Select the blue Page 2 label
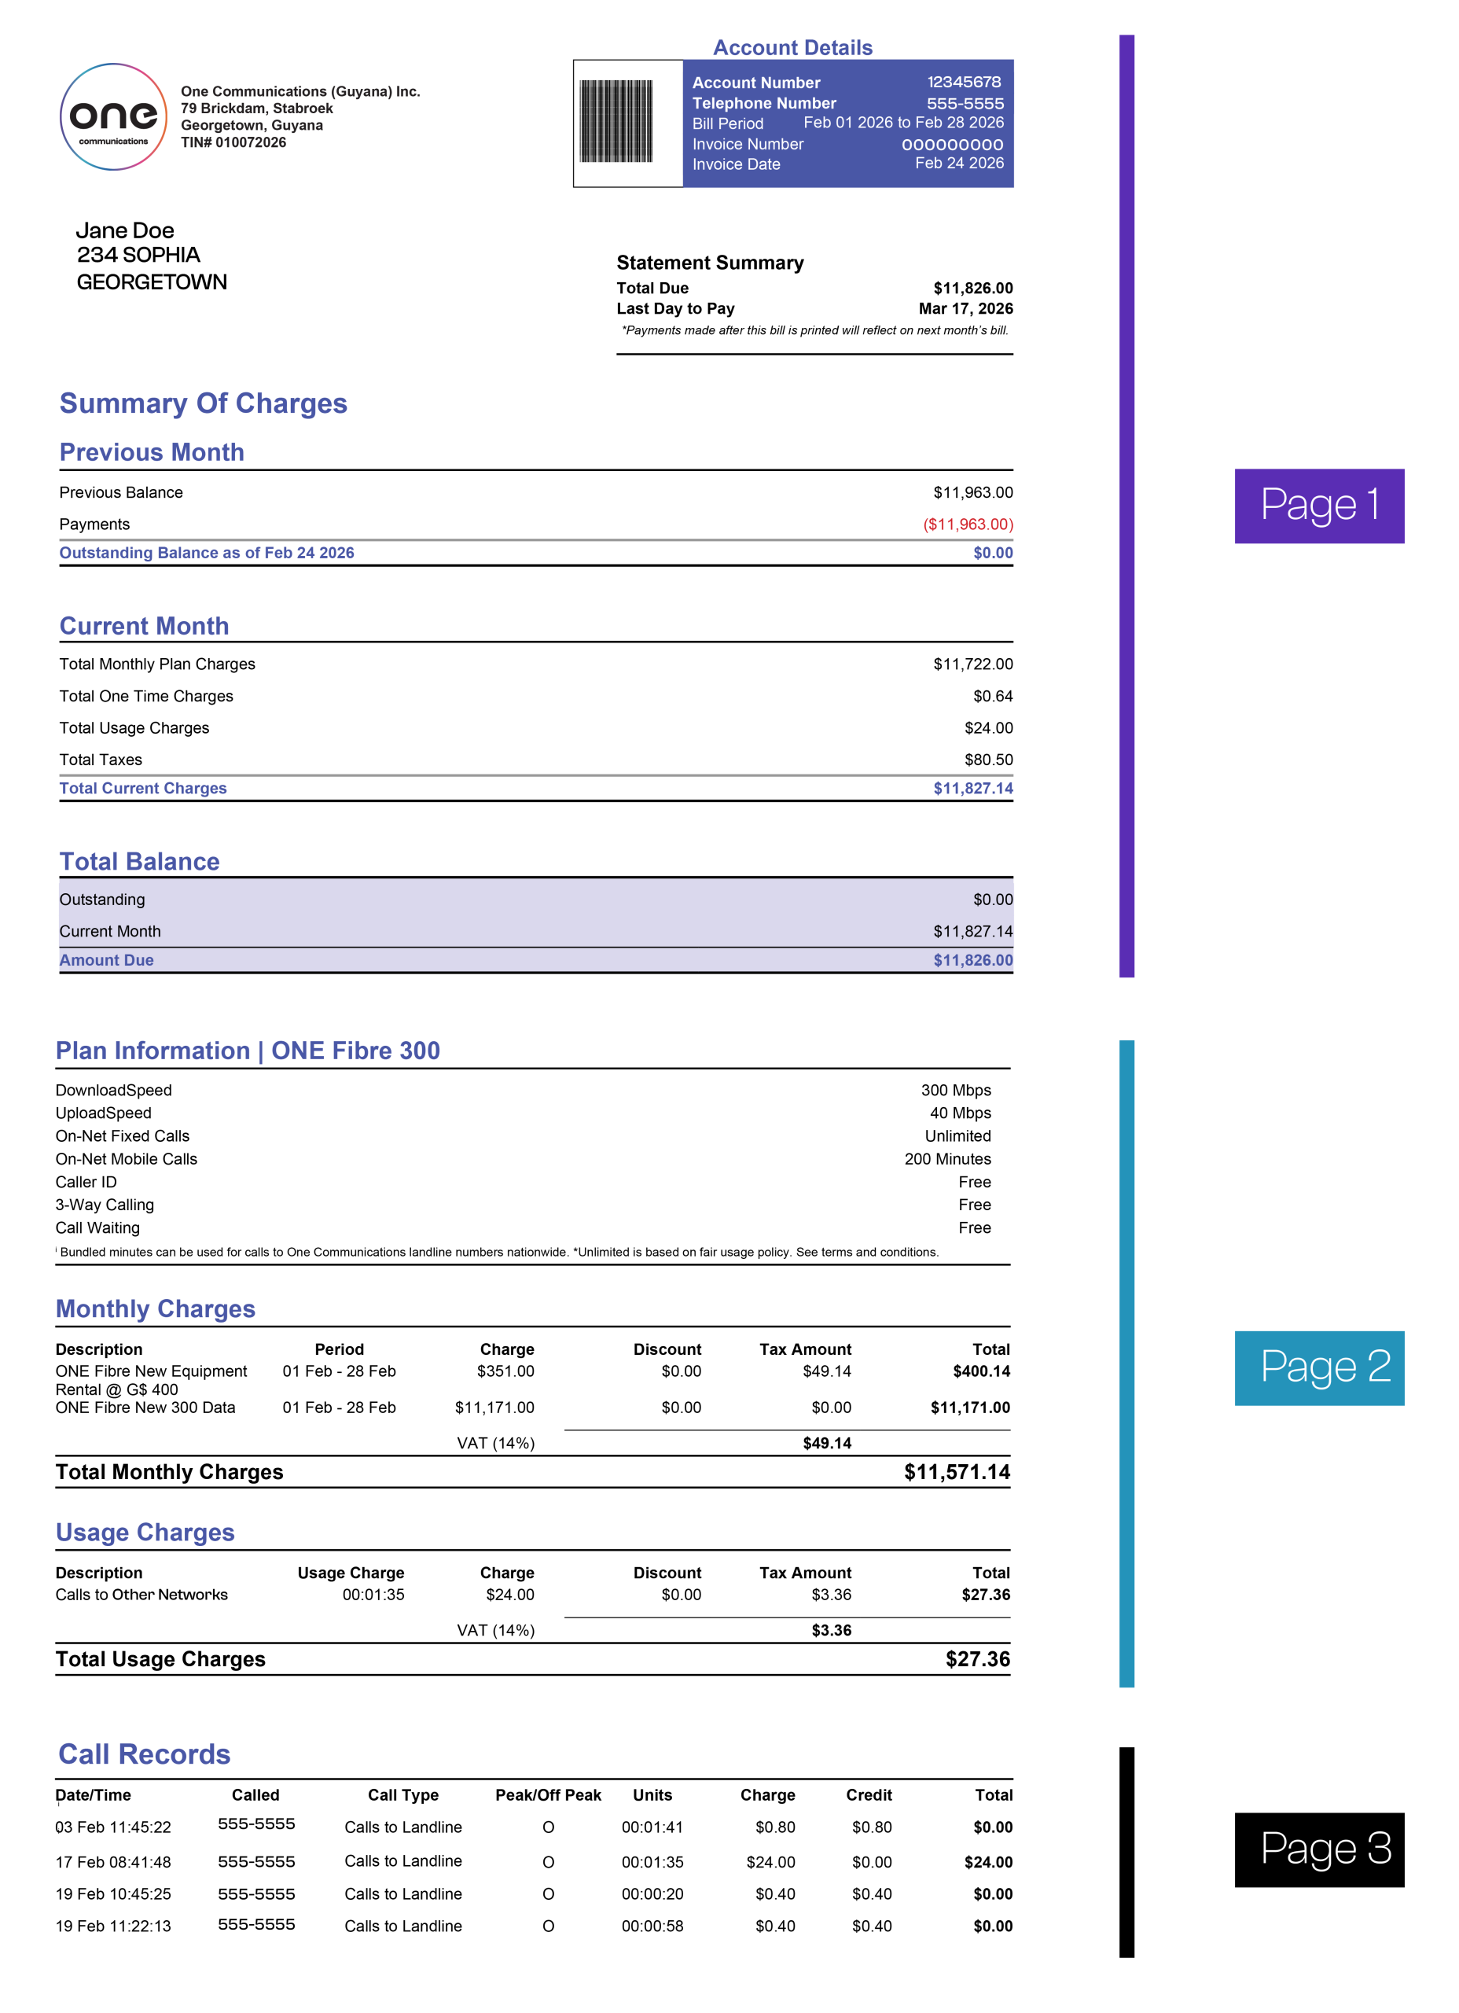Viewport: 1459px width, 2013px height. pyautogui.click(x=1318, y=1367)
